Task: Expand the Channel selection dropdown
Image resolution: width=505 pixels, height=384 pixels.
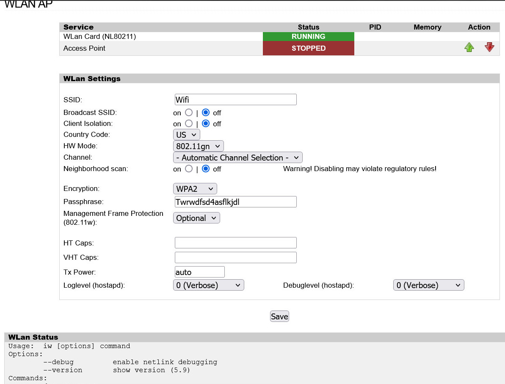Action: click(x=237, y=157)
